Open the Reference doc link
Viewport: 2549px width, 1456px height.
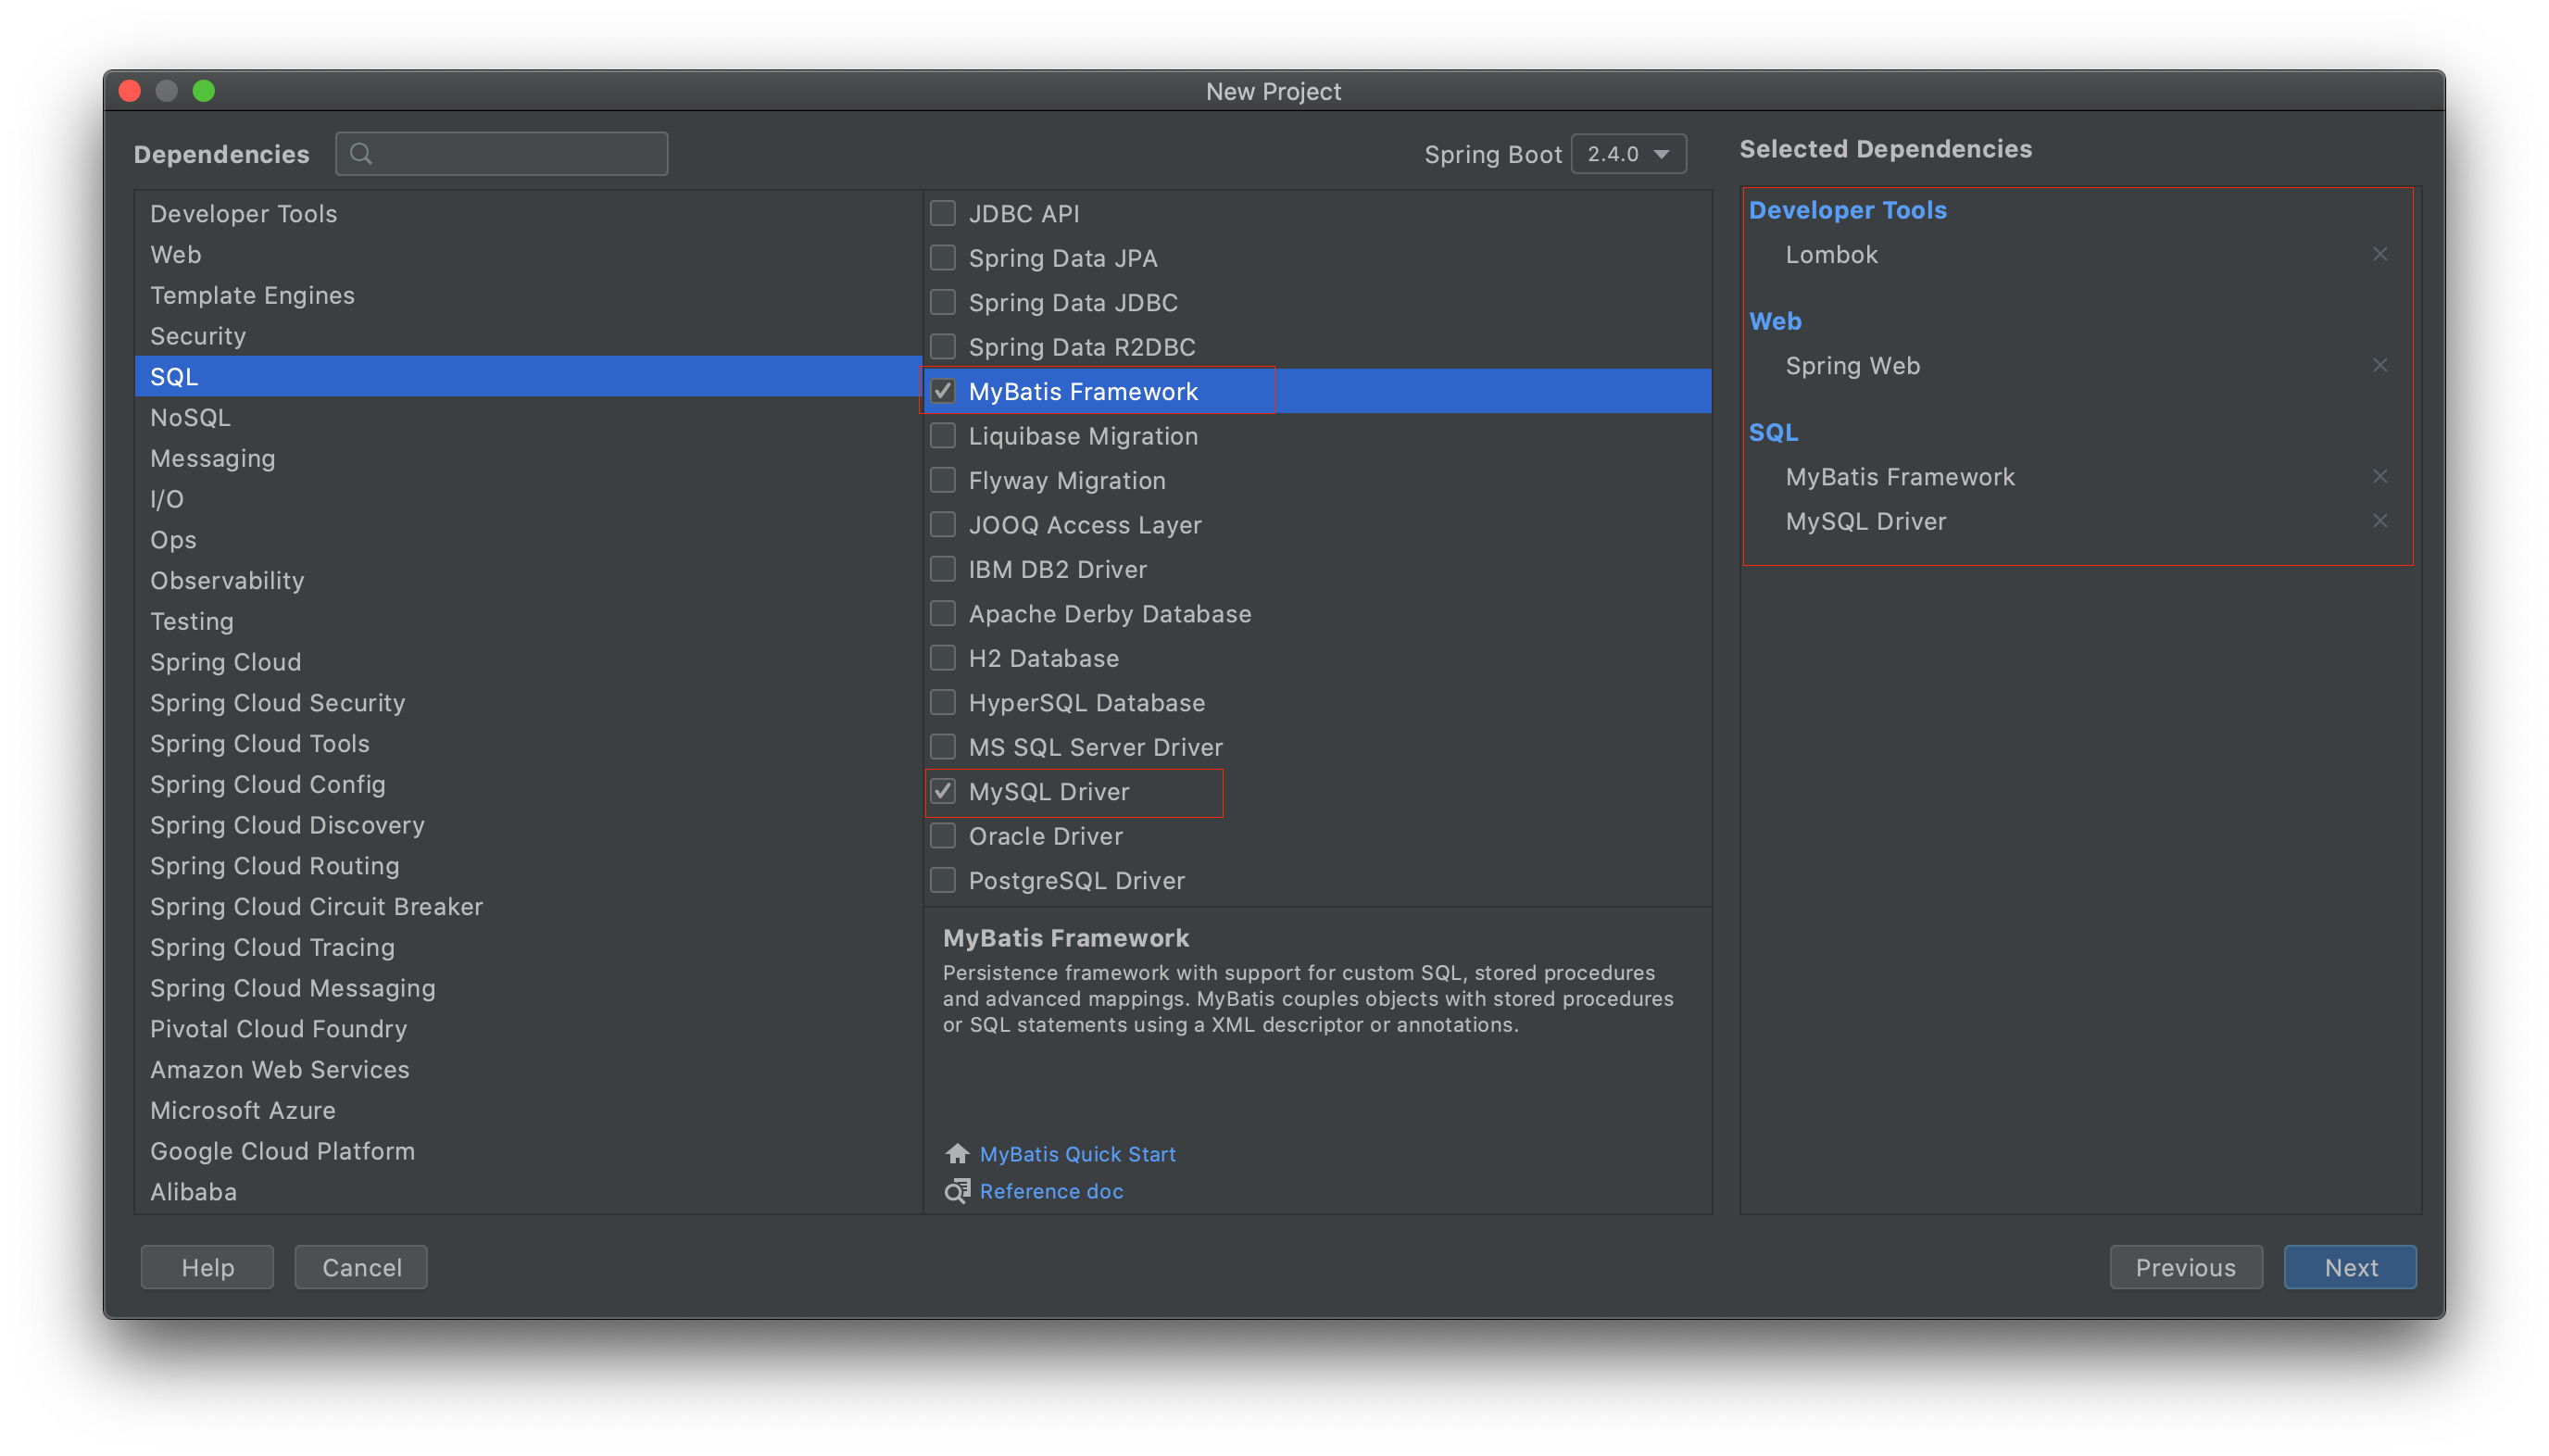(x=1051, y=1191)
